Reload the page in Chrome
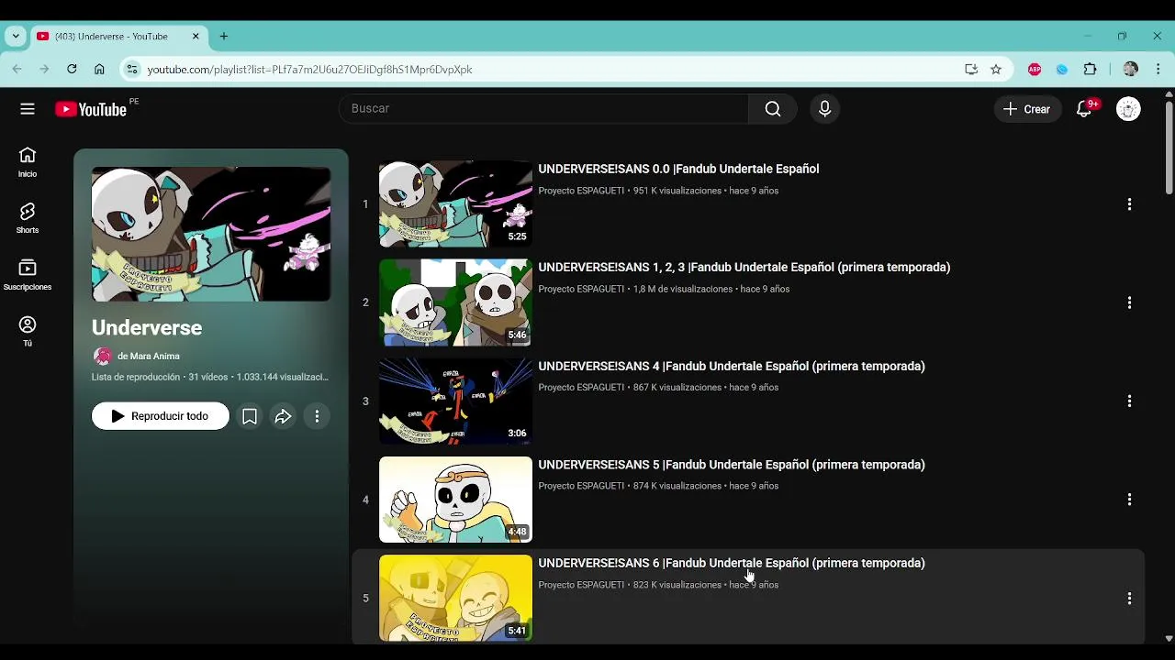This screenshot has width=1175, height=660. [x=72, y=69]
